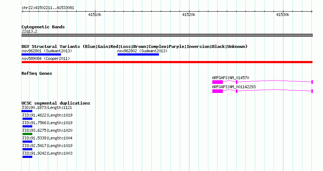This screenshot has width=323, height=171.
Task: Click the %ID:91.7566|Length:1019 duplication label
Action: click(x=48, y=123)
